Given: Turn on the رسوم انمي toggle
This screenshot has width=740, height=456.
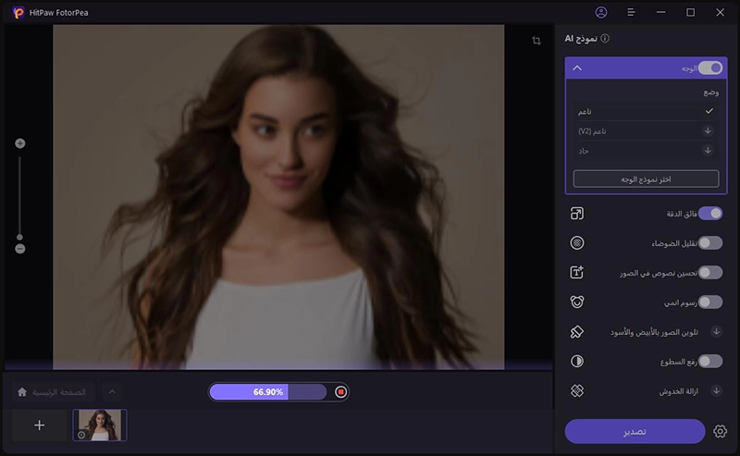Looking at the screenshot, I should click(709, 302).
